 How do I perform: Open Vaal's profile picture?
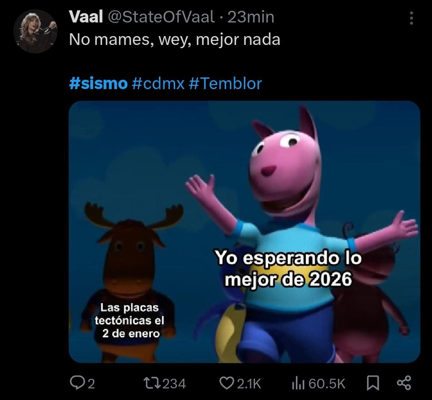36,31
